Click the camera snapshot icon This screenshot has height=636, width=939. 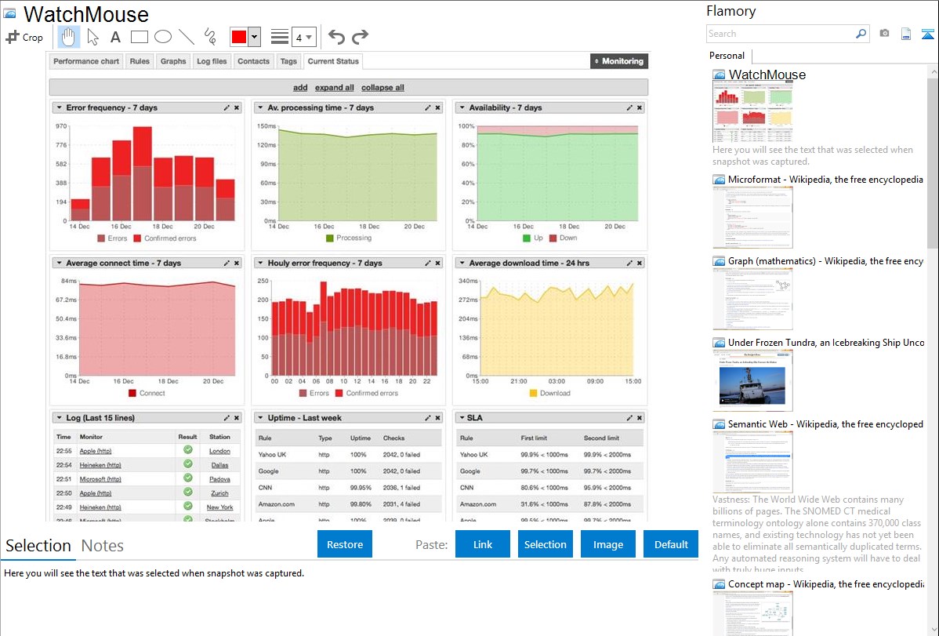pyautogui.click(x=884, y=34)
